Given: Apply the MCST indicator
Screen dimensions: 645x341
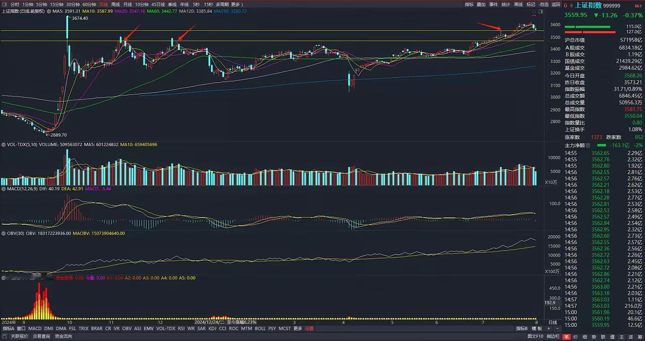Looking at the screenshot, I should [285, 328].
